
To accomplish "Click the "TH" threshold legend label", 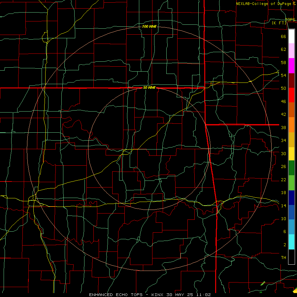I will click(283, 257).
